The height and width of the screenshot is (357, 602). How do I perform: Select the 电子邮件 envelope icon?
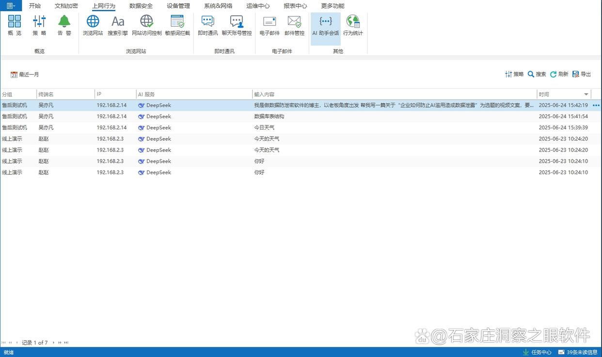(269, 25)
